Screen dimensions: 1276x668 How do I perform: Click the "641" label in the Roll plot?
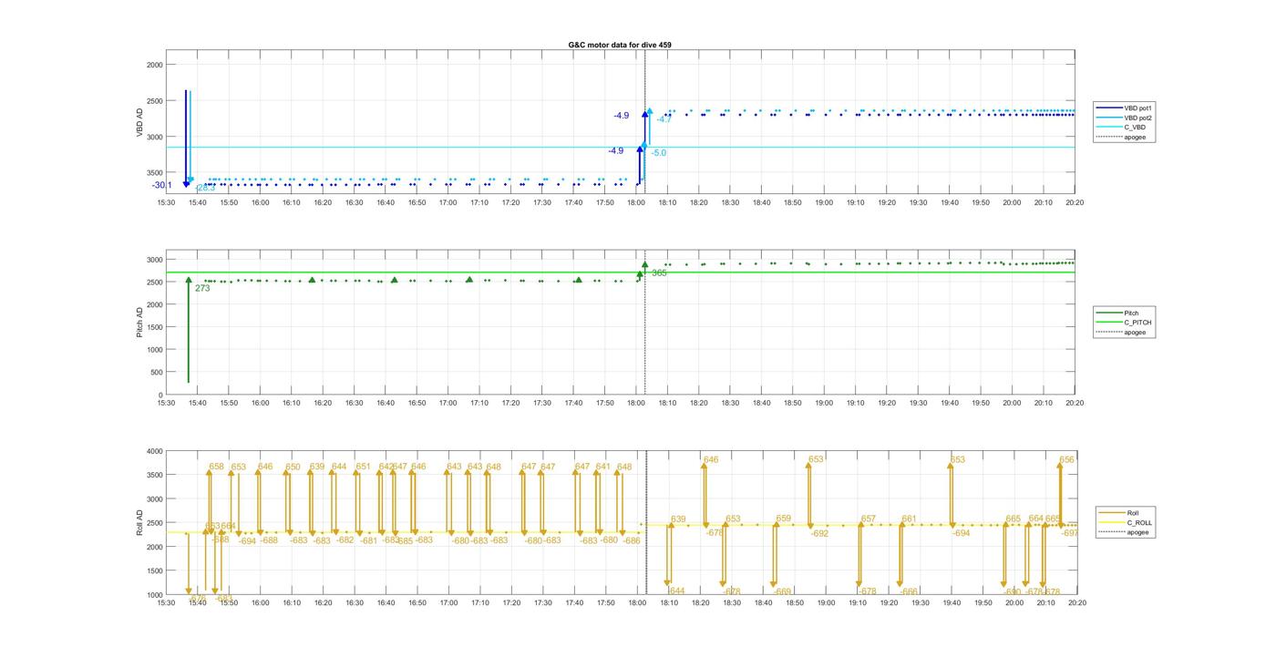click(602, 467)
